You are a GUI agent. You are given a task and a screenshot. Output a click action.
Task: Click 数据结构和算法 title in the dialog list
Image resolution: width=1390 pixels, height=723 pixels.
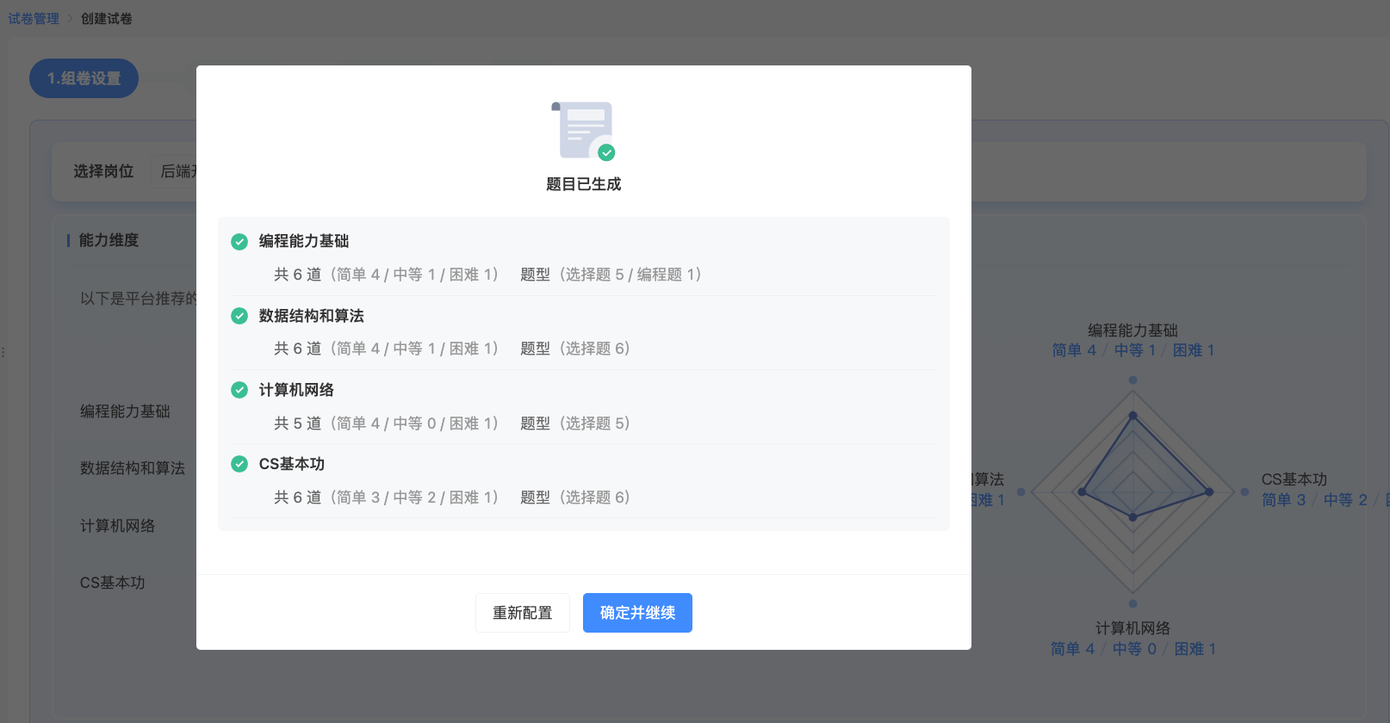(312, 316)
